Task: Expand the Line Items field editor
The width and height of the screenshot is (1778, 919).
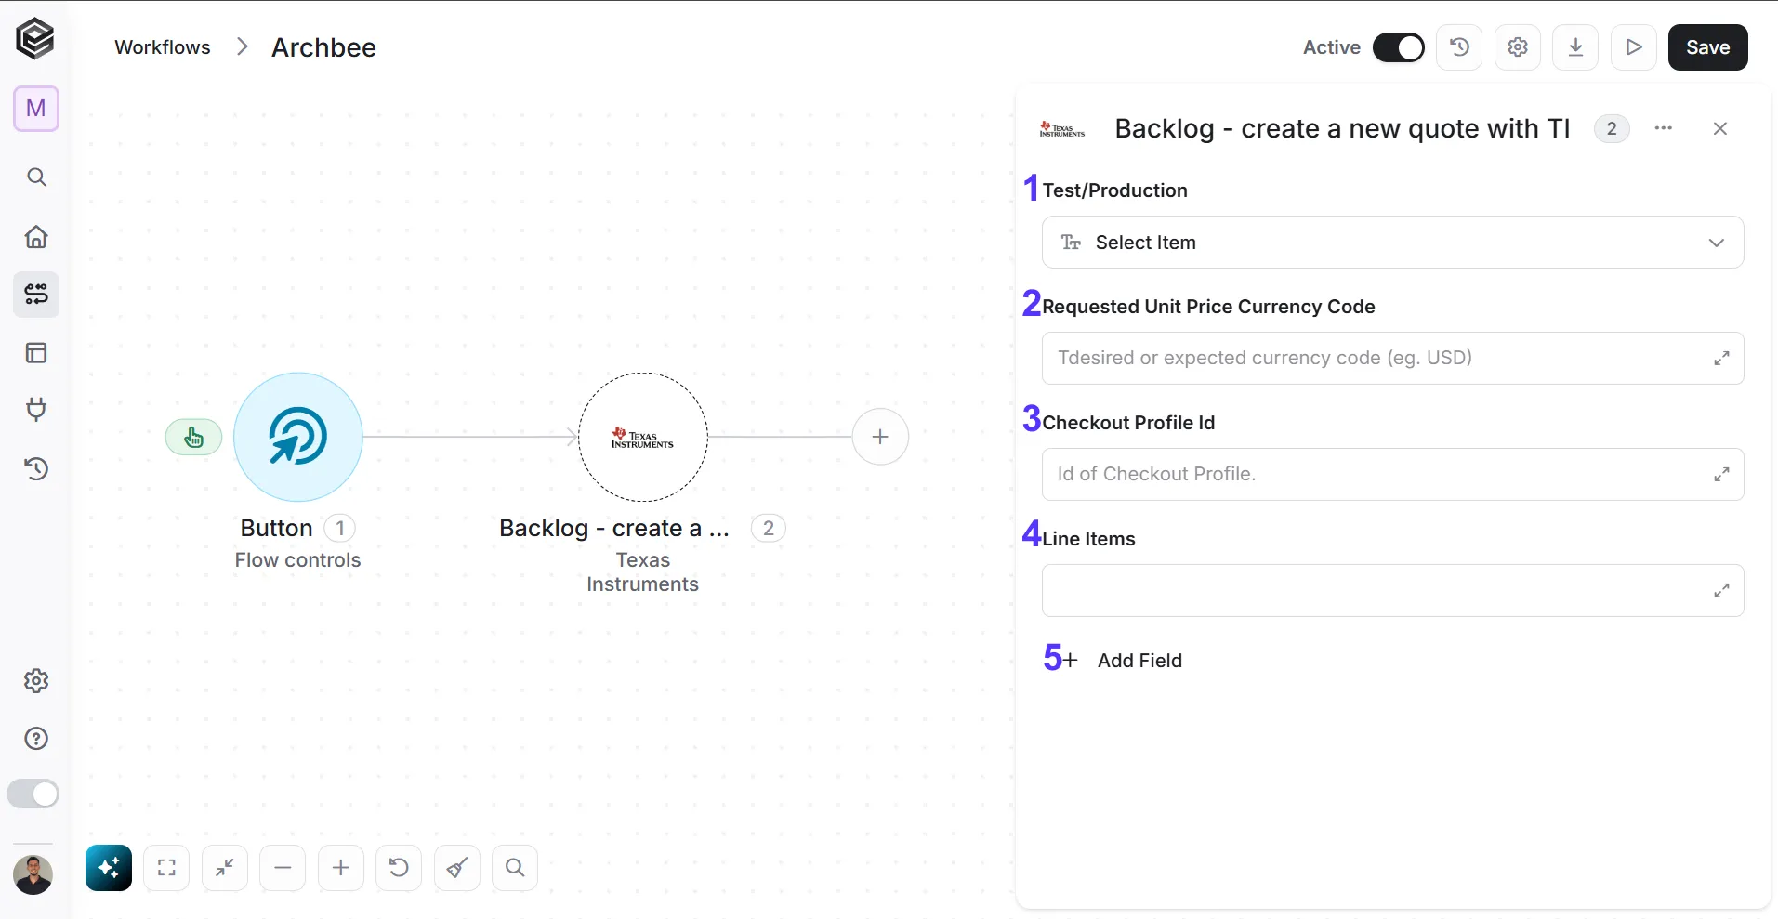Action: point(1721,590)
